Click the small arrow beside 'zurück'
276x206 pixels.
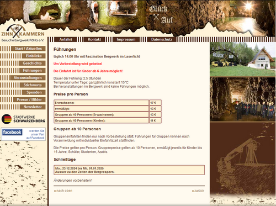[193, 191]
